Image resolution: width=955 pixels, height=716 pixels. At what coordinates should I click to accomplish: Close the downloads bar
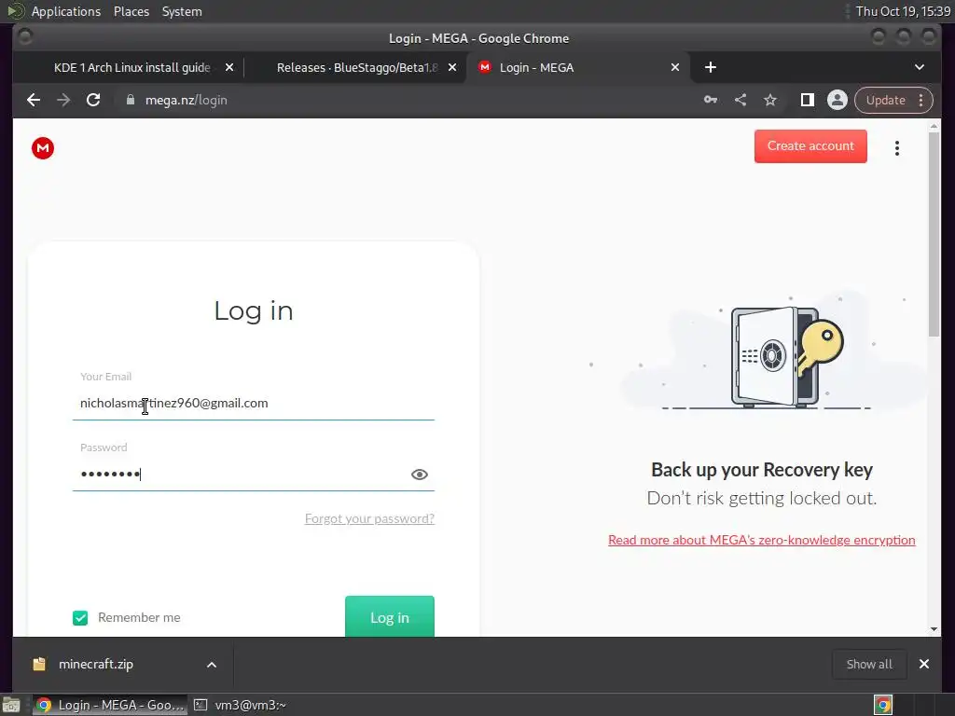pos(924,664)
